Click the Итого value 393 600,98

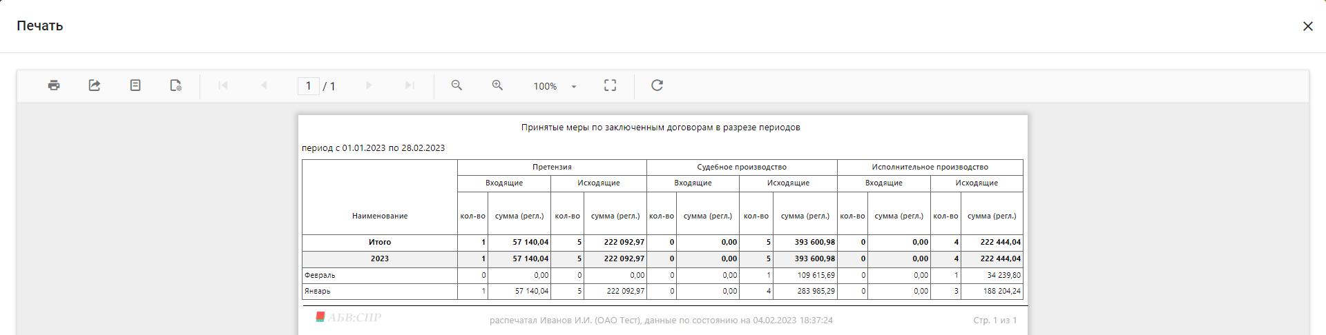tap(815, 242)
